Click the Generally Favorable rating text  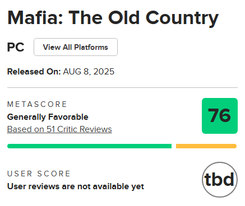click(48, 117)
